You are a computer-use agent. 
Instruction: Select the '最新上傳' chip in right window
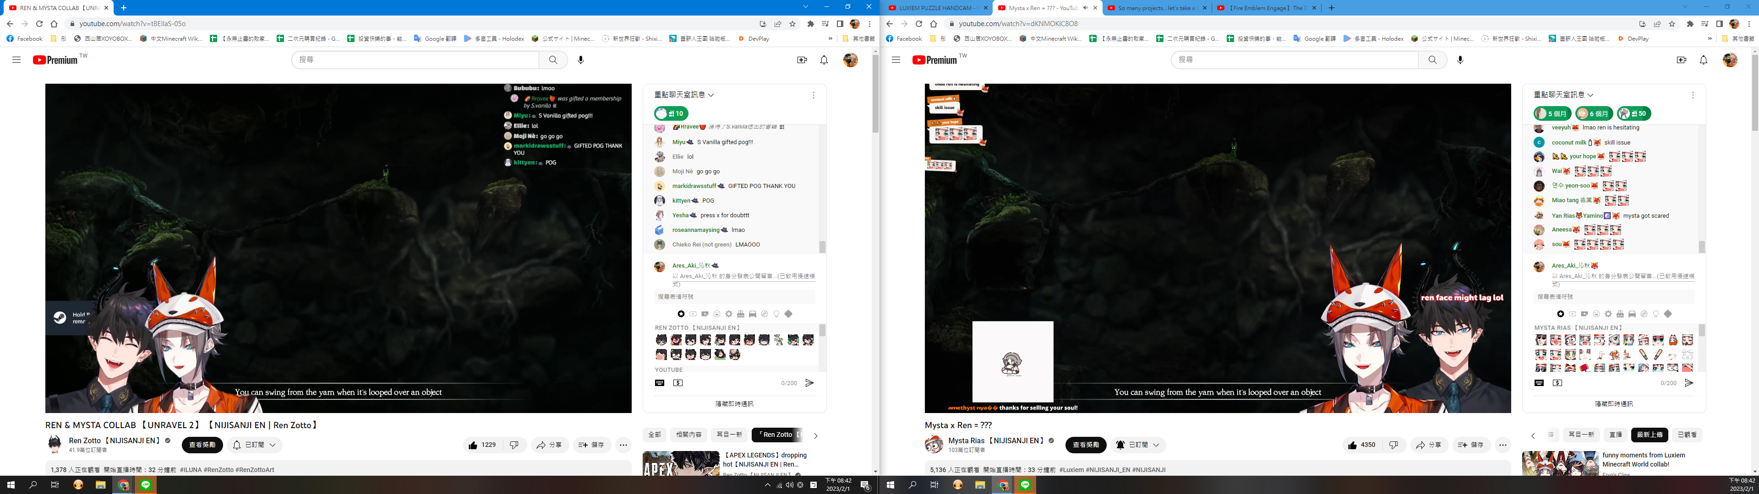1650,435
